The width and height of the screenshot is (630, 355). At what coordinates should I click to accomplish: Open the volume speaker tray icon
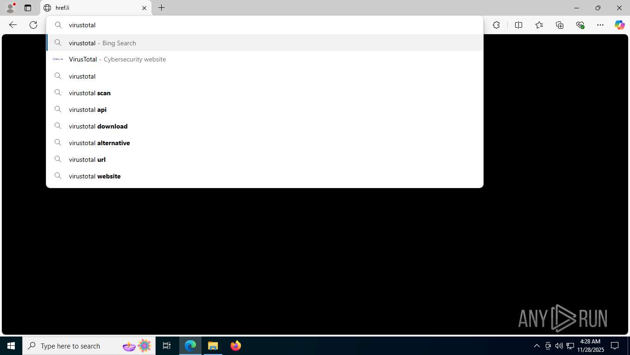point(559,346)
